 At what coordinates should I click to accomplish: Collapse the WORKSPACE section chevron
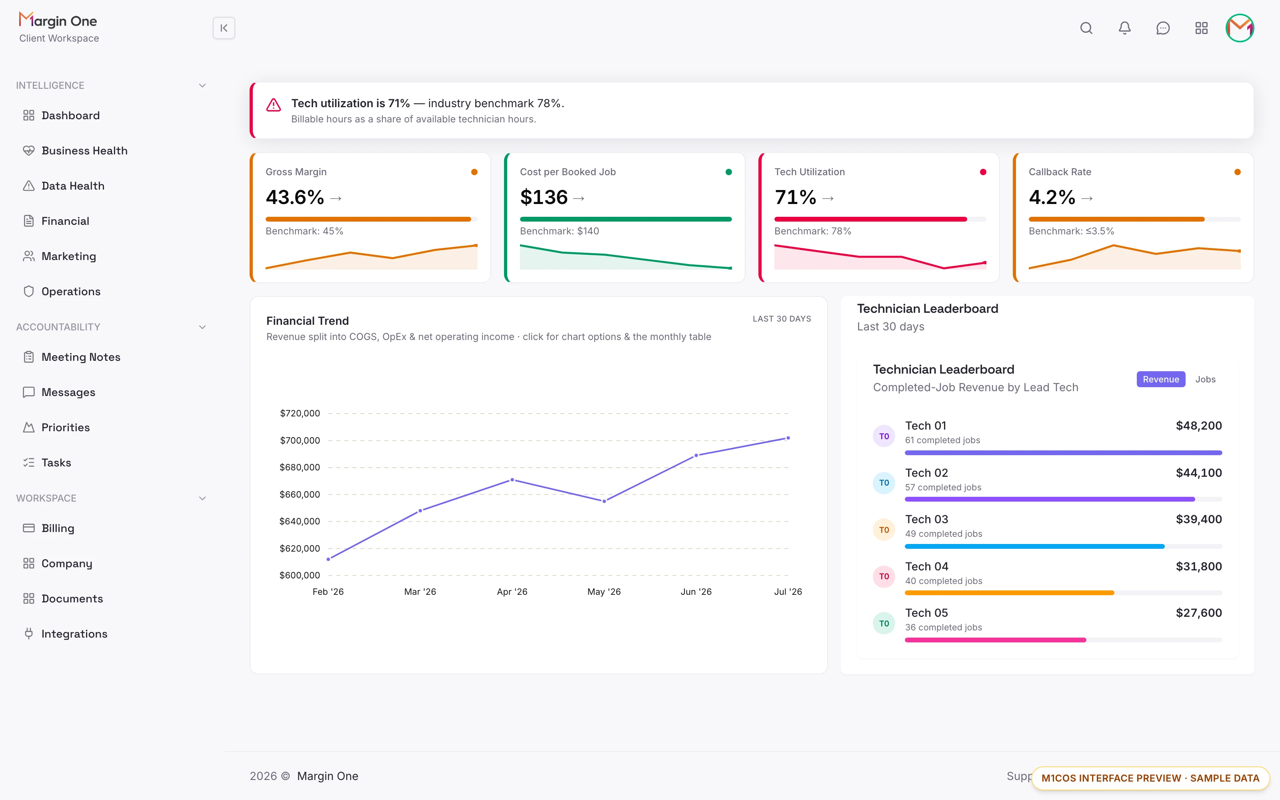click(202, 498)
